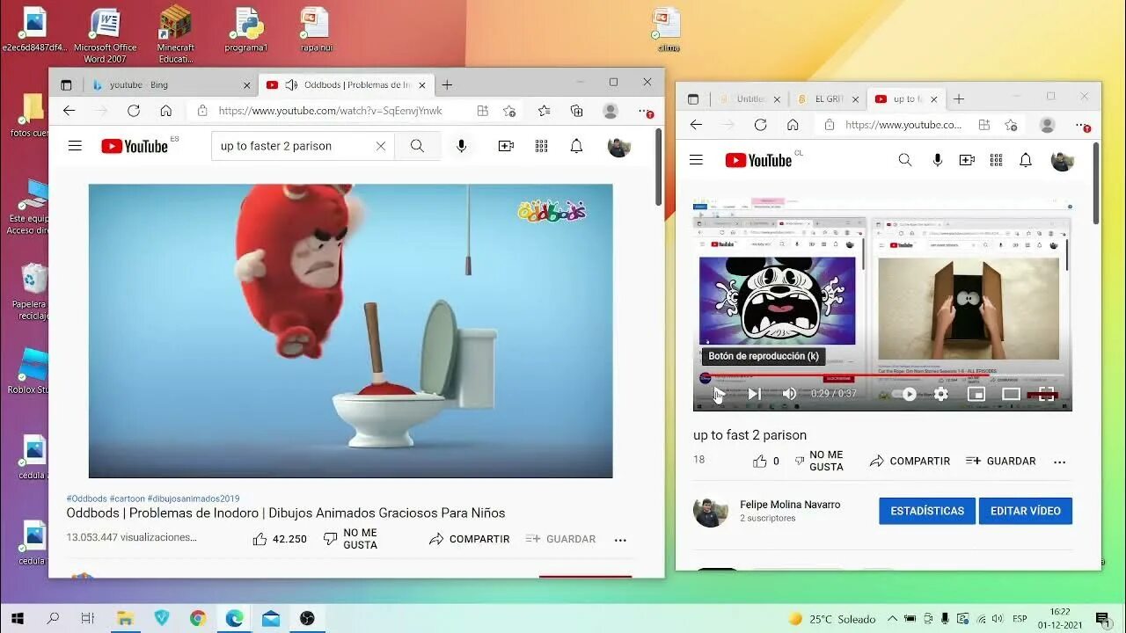Open guide menu in right YouTube window
Screen dimensions: 1126x633
tap(696, 160)
